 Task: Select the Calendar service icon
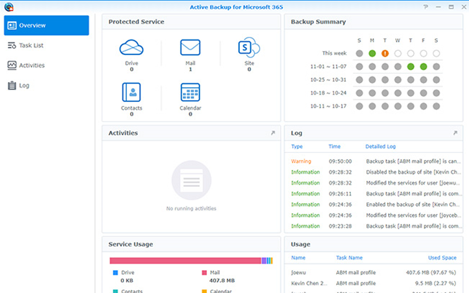click(x=190, y=92)
